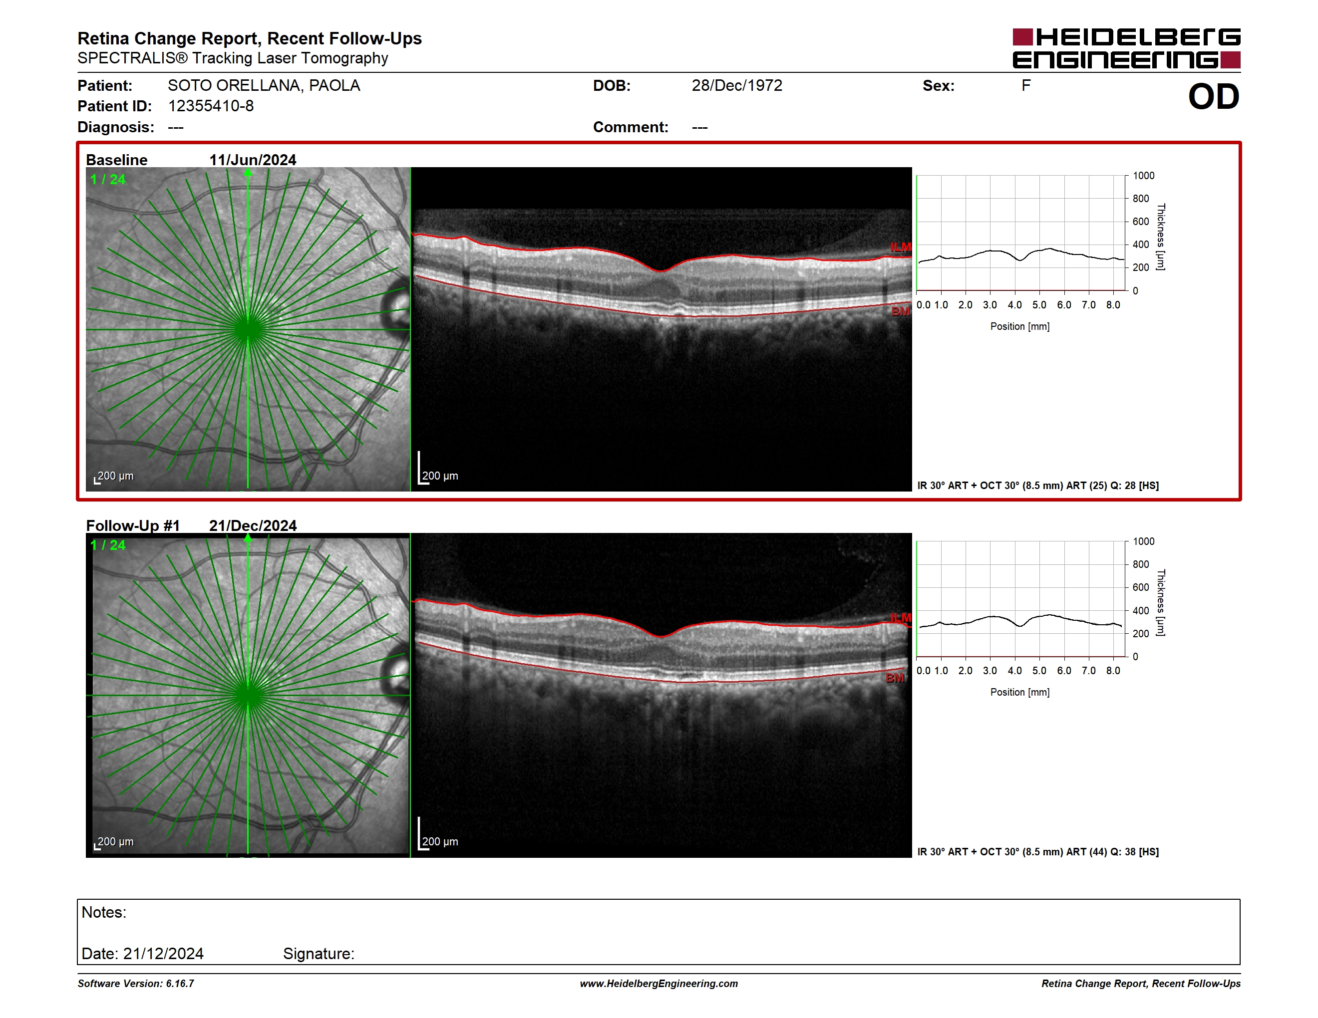The image size is (1318, 1018).
Task: Click the 1000 tick of Baseline thickness axis
Action: (1144, 176)
